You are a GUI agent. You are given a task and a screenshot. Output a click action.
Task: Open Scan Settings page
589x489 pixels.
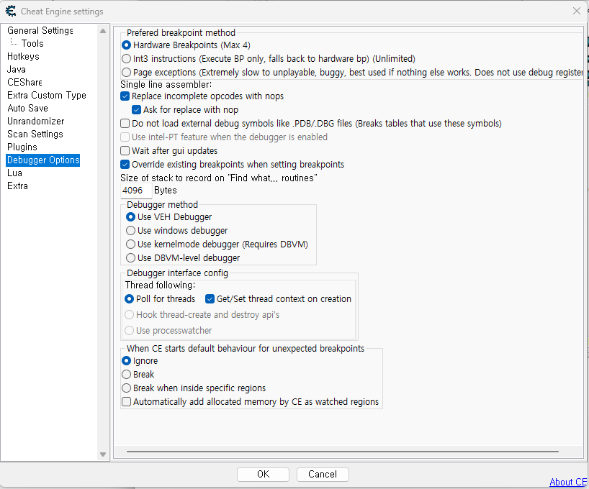35,134
